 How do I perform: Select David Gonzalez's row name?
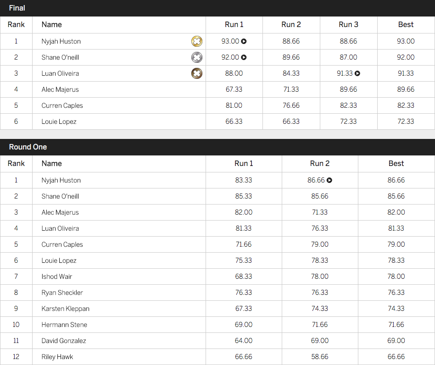[64, 341]
